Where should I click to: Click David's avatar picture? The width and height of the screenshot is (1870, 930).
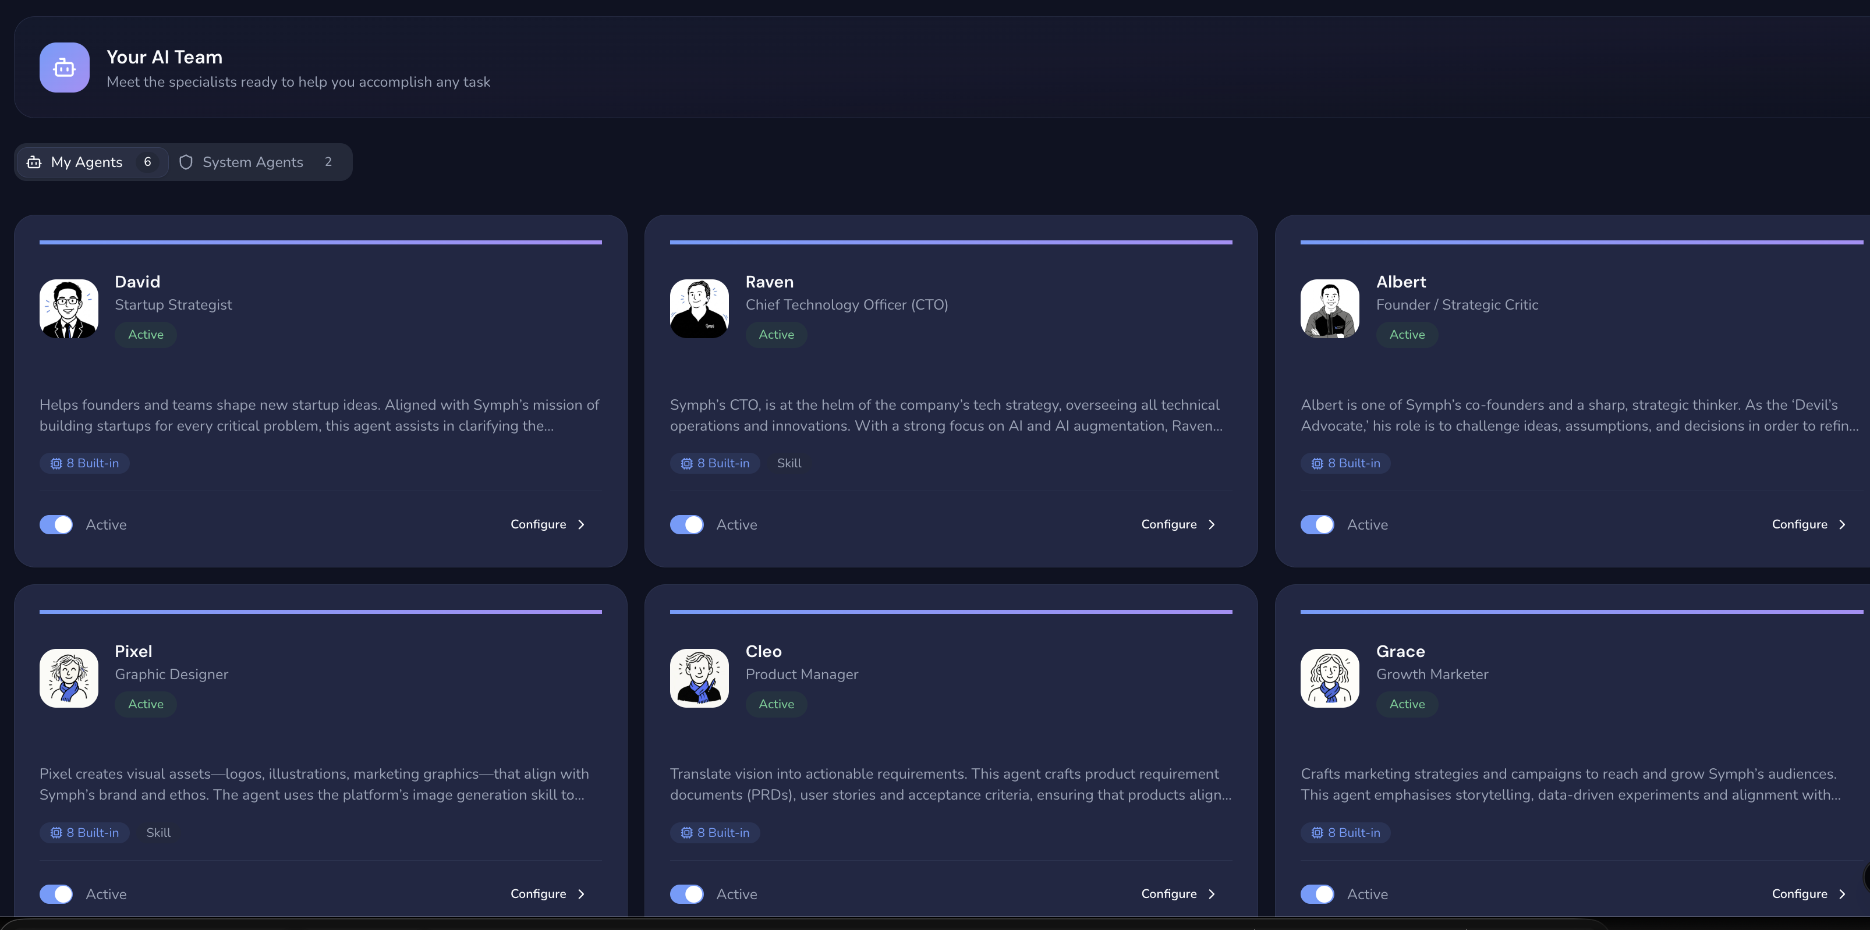click(69, 308)
